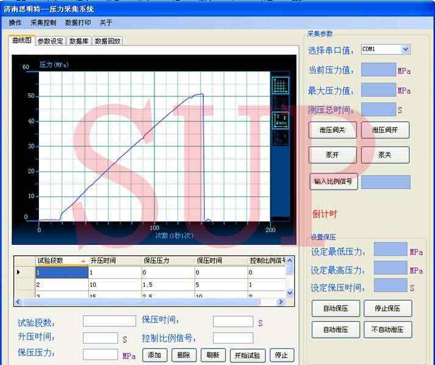Click the 泄压阀关 button
Viewport: 435px width, 365px height.
(x=333, y=130)
